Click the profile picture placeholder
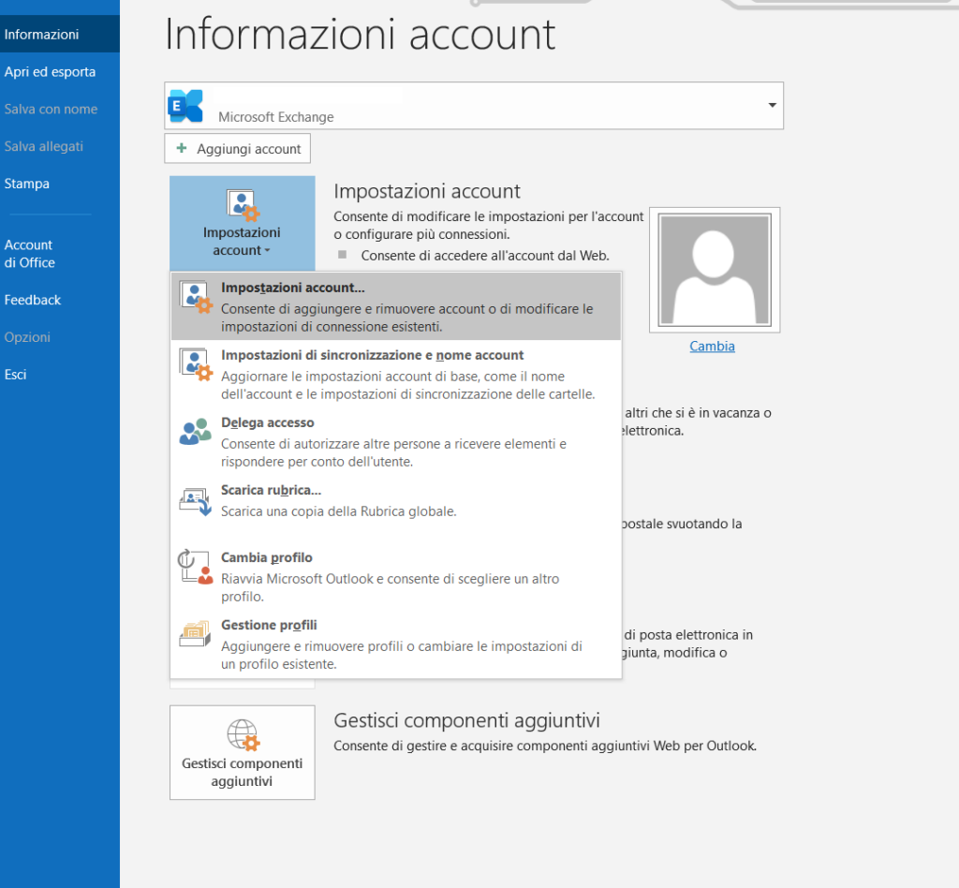This screenshot has height=888, width=959. coord(714,269)
